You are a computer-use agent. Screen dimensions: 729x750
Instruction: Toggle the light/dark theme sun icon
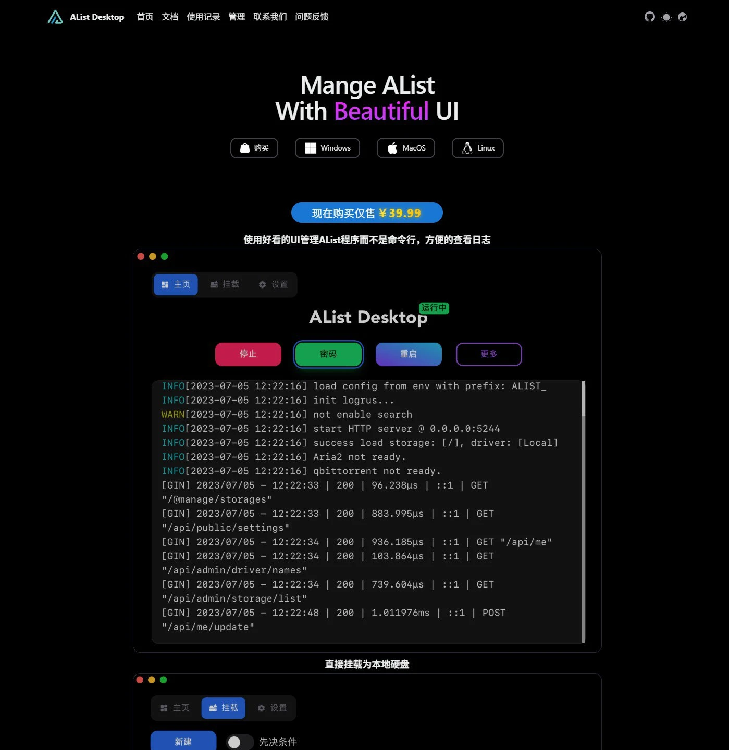coord(666,17)
